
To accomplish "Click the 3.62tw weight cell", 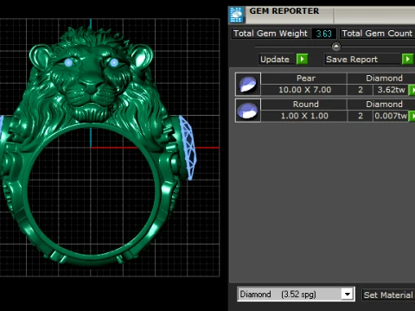I will pyautogui.click(x=391, y=90).
